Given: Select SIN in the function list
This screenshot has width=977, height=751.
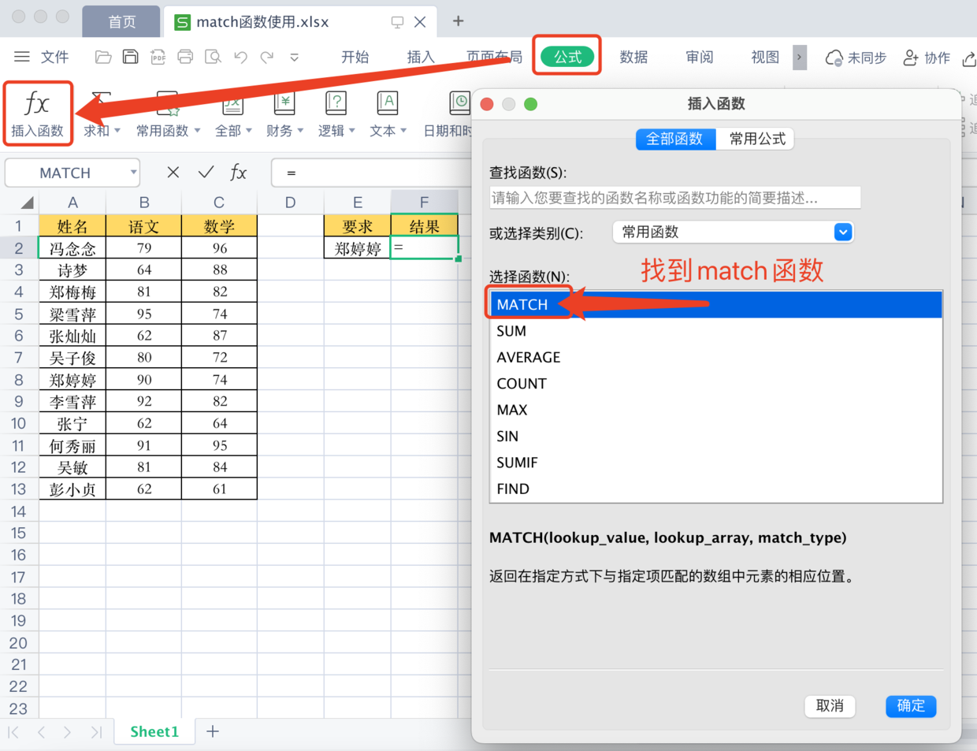Looking at the screenshot, I should (716, 436).
